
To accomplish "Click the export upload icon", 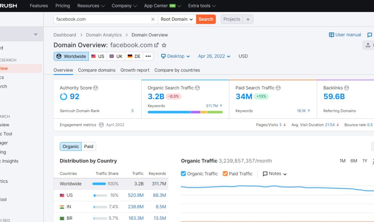I will (x=368, y=45).
